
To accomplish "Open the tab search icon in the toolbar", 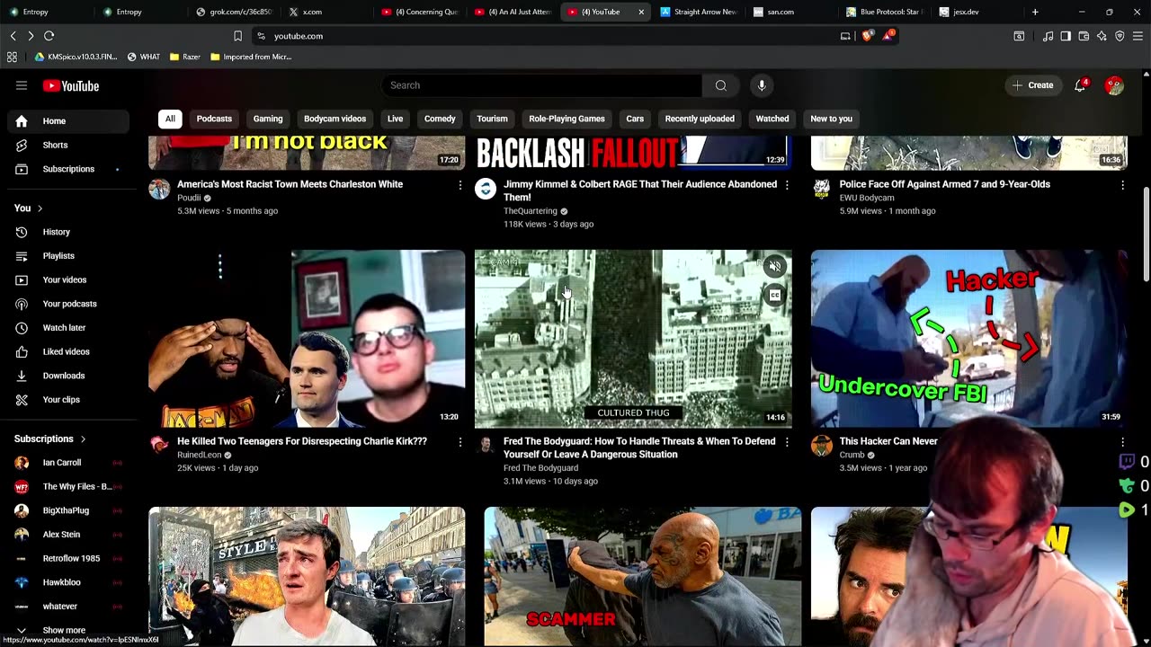I will [x=1019, y=36].
